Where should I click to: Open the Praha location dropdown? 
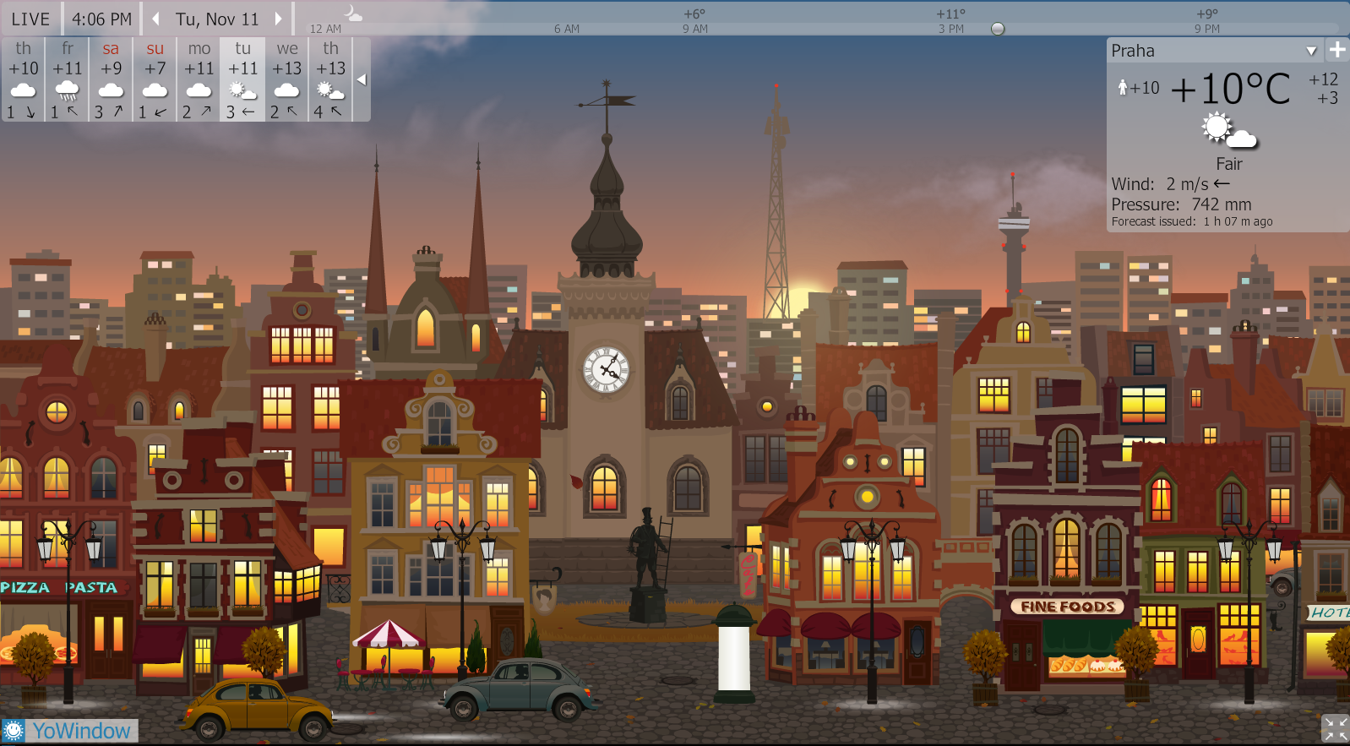coord(1311,51)
